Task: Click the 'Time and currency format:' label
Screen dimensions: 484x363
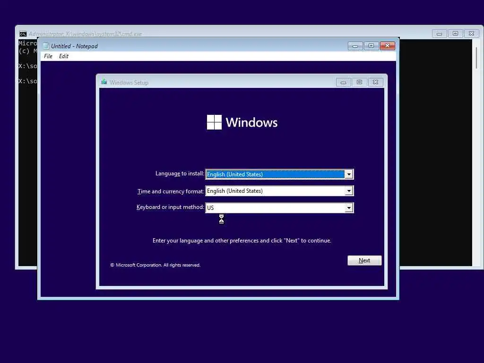Action: click(171, 191)
